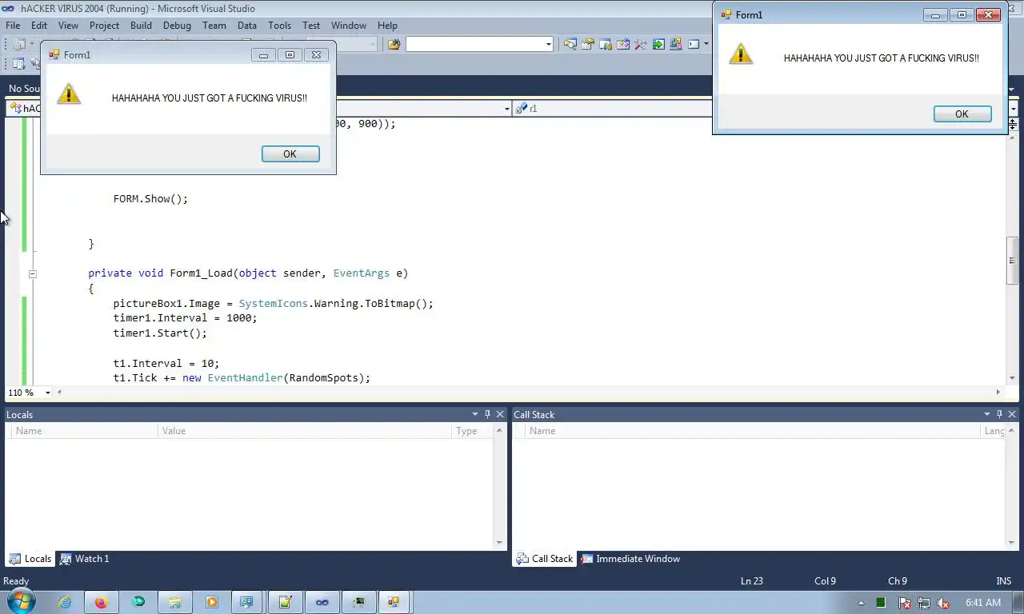1024x614 pixels.
Task: Click the Start Page green arrow toolbar icon
Action: point(658,44)
